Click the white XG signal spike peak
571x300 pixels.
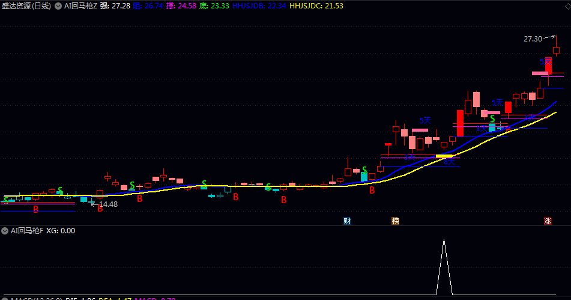pyautogui.click(x=444, y=240)
